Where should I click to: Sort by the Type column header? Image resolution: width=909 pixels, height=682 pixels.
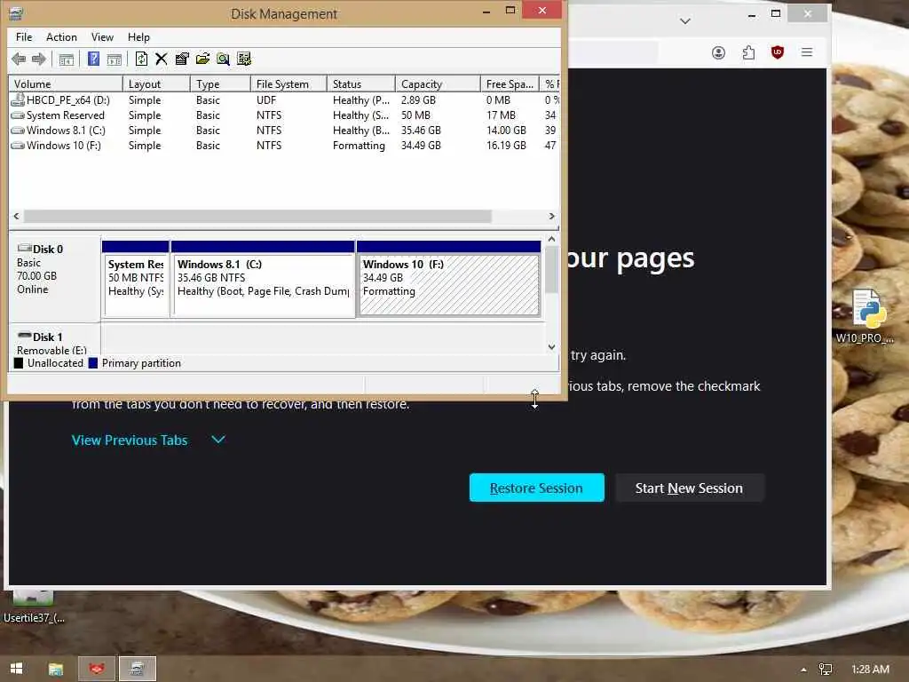[220, 84]
